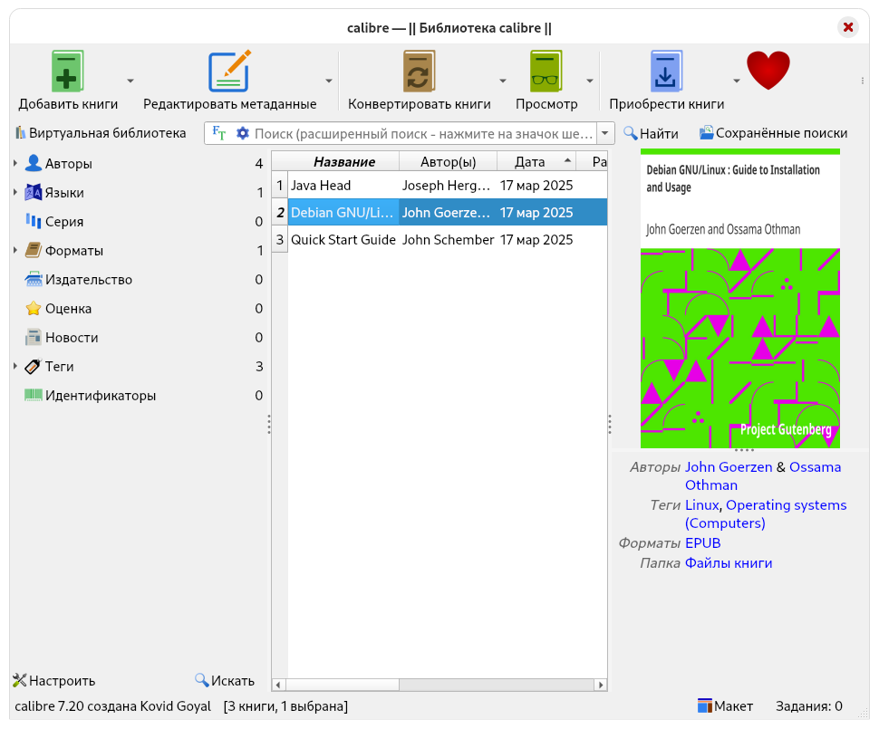Close the calibre window
Viewport: 879px width, 729px height.
[x=848, y=27]
